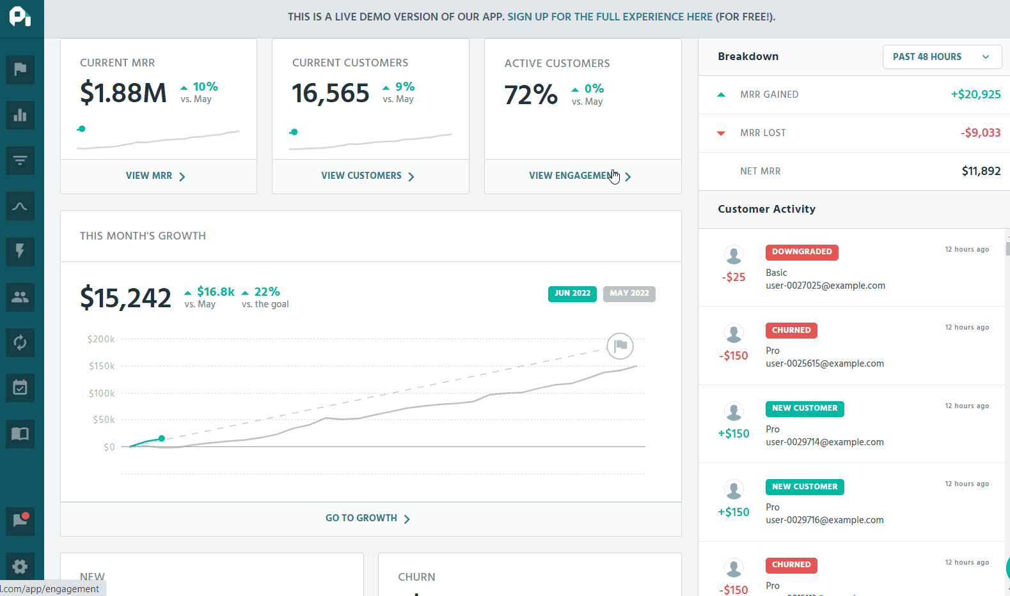
Task: Click user-0029714@example.com email
Action: [825, 442]
